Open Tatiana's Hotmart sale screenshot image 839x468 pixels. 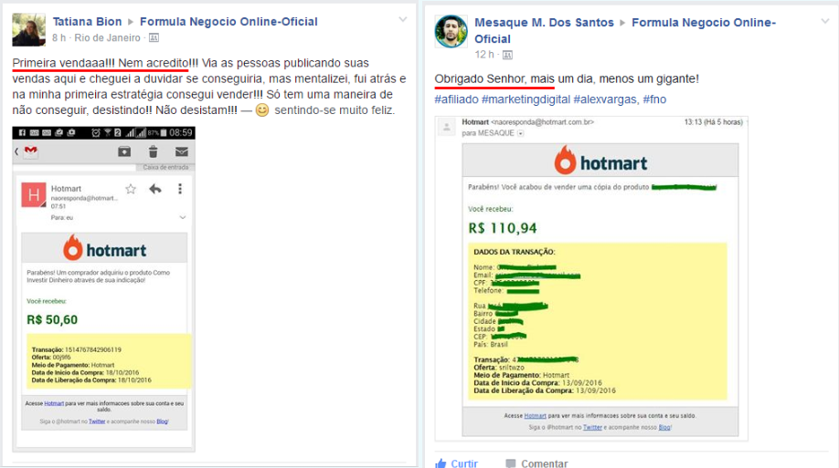(x=104, y=289)
